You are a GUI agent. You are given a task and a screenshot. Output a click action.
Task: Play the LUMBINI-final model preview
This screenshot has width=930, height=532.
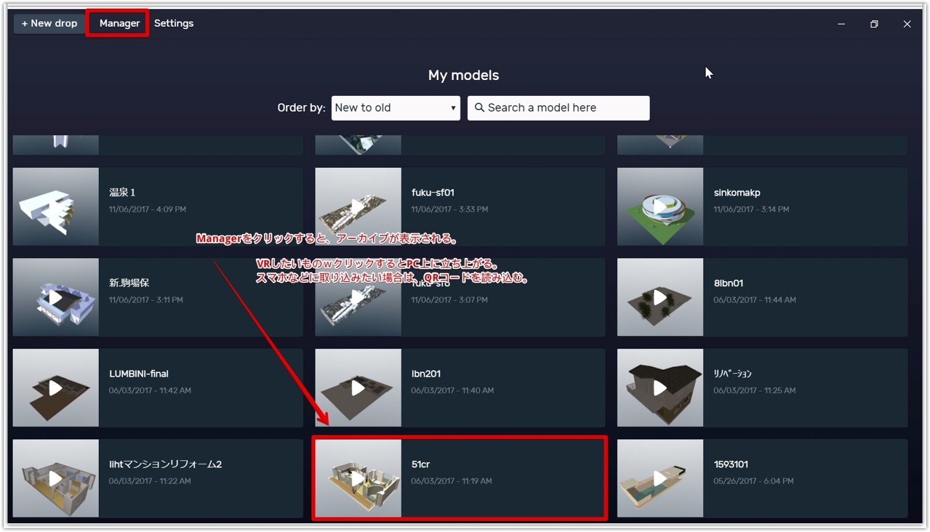pos(55,388)
